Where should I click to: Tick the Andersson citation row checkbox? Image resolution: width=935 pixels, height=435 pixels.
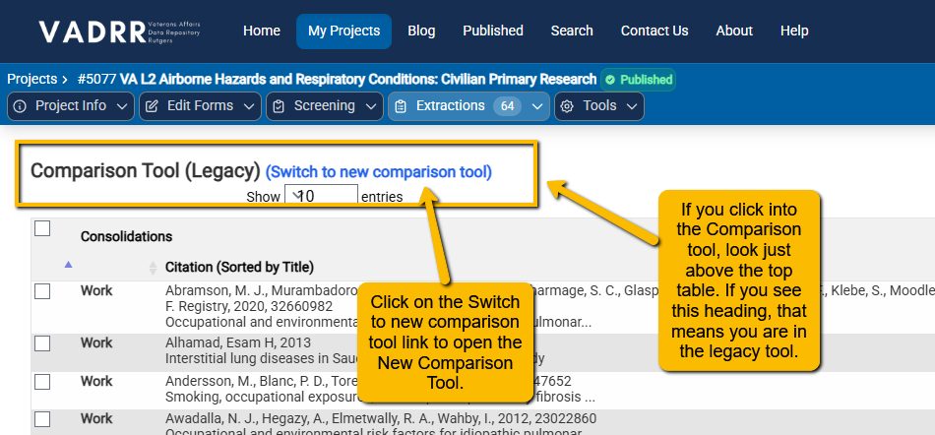[42, 382]
